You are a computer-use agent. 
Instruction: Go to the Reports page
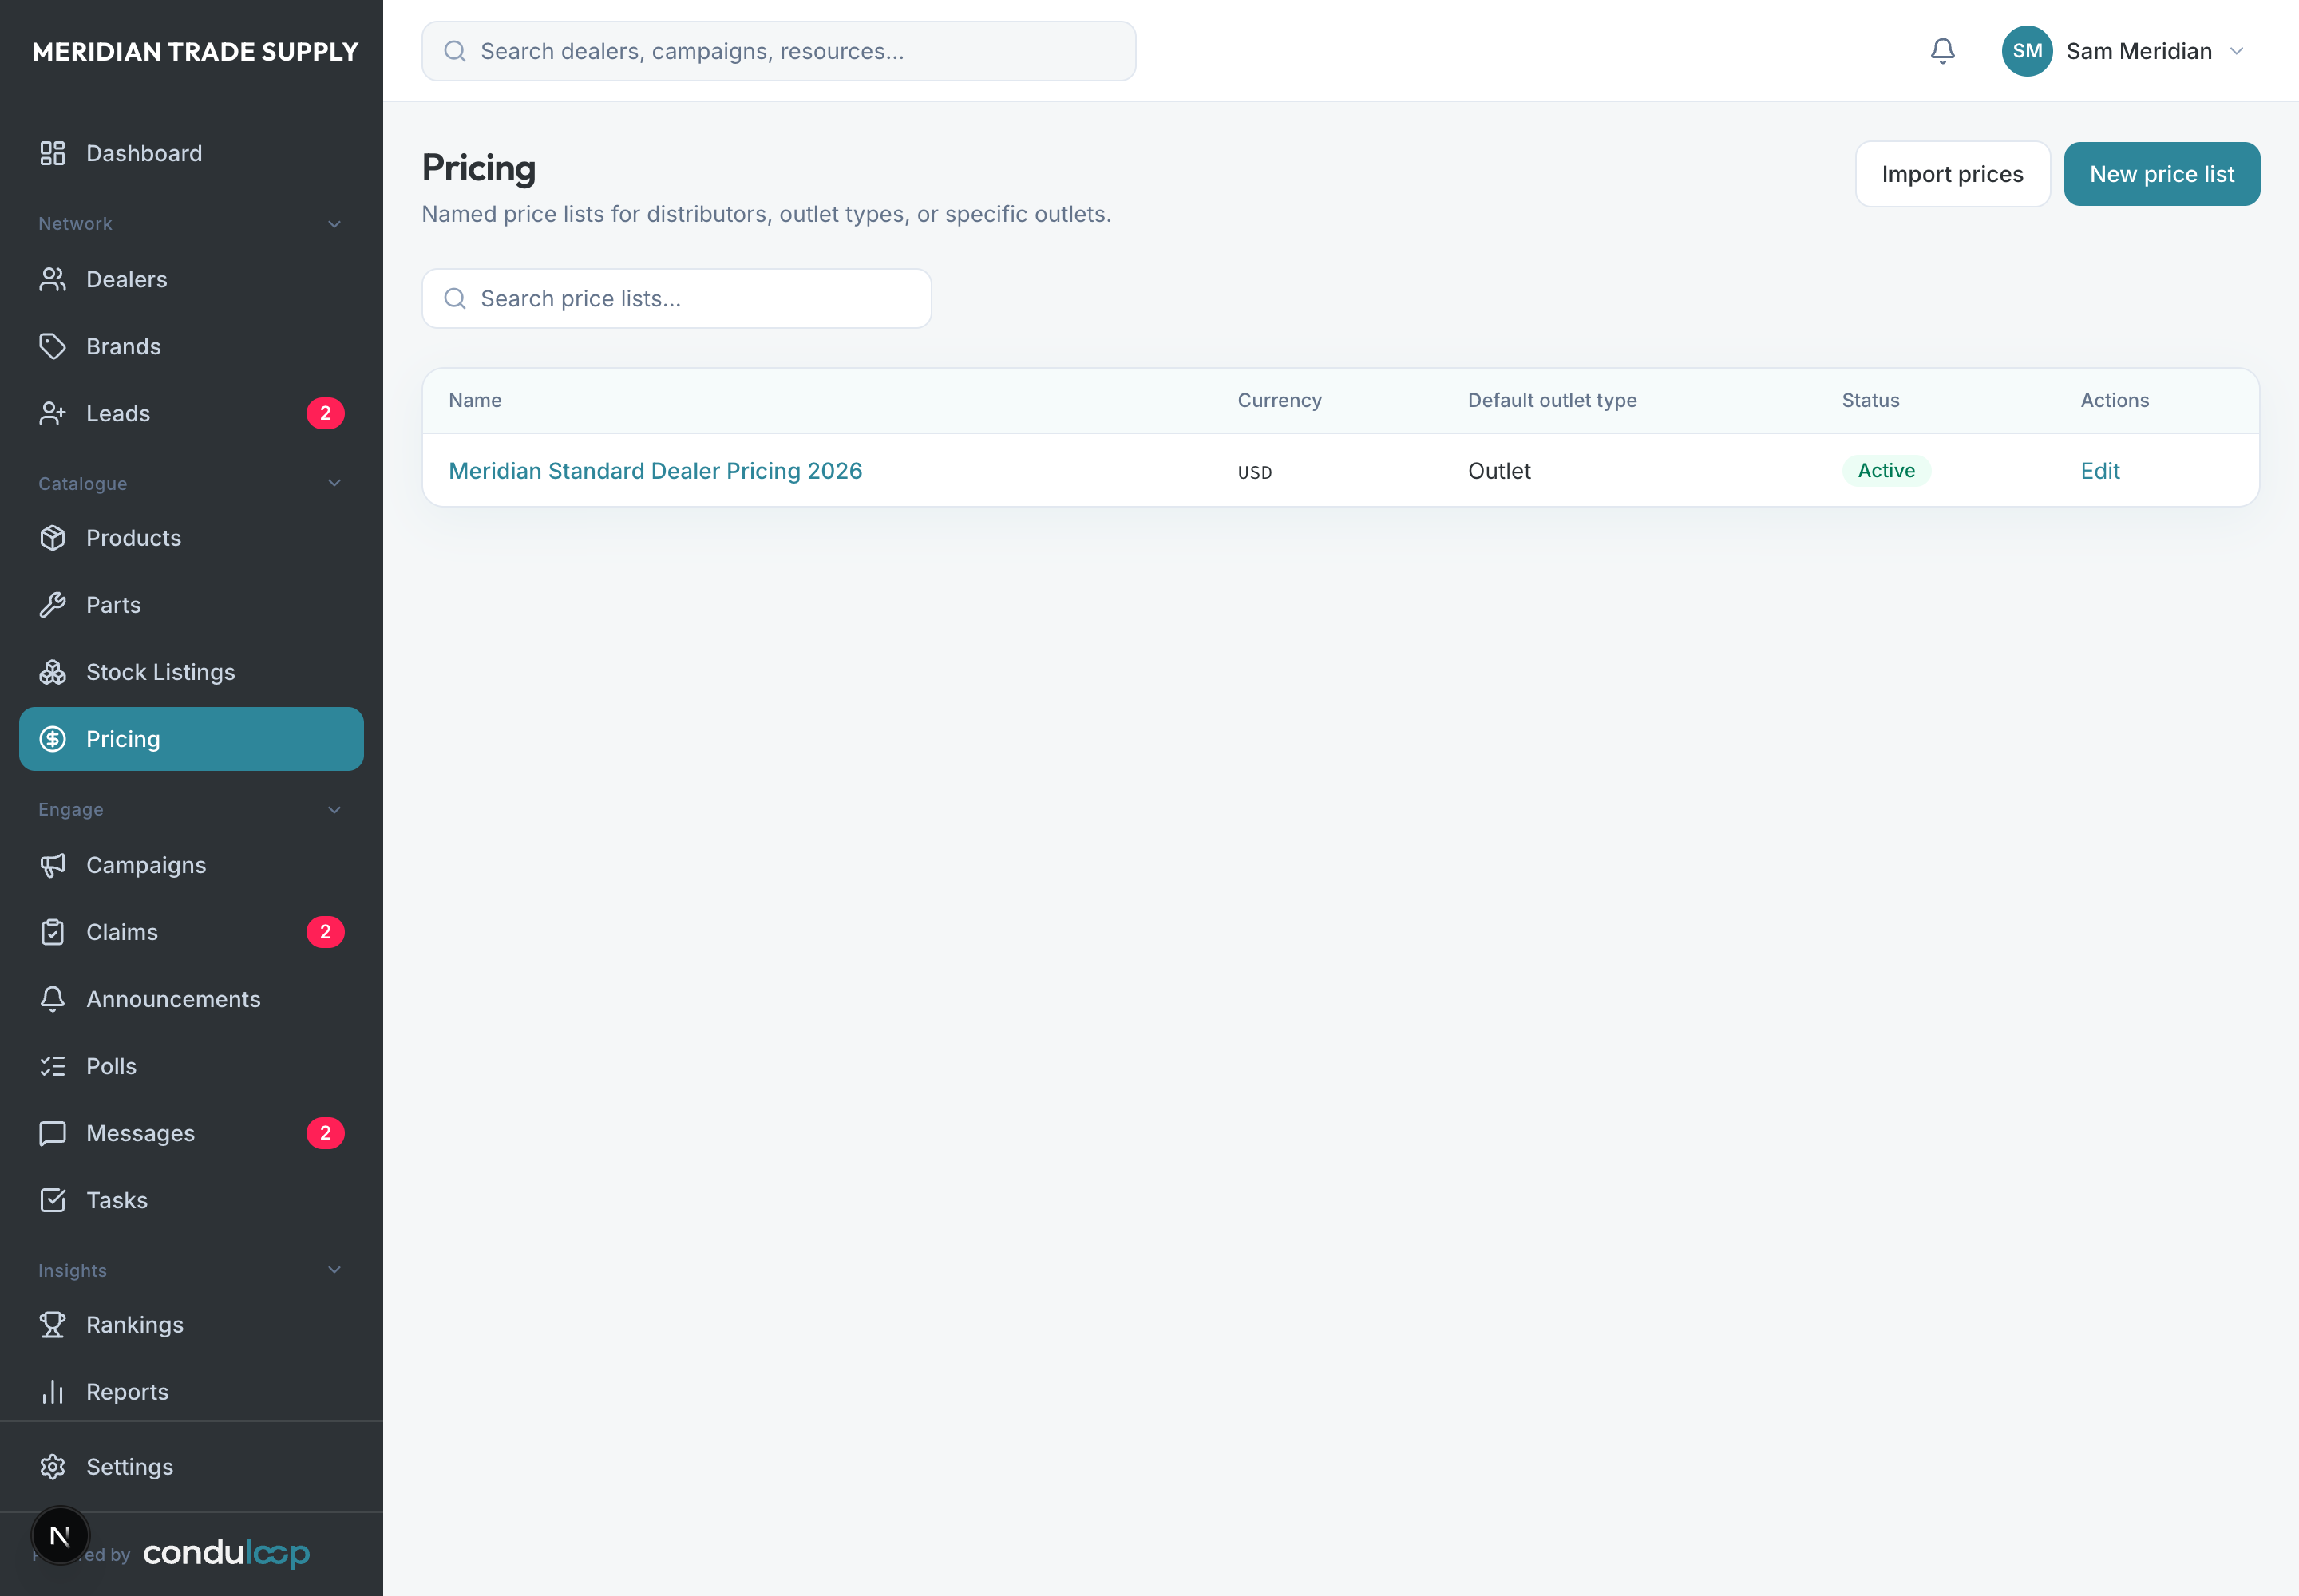(191, 1392)
